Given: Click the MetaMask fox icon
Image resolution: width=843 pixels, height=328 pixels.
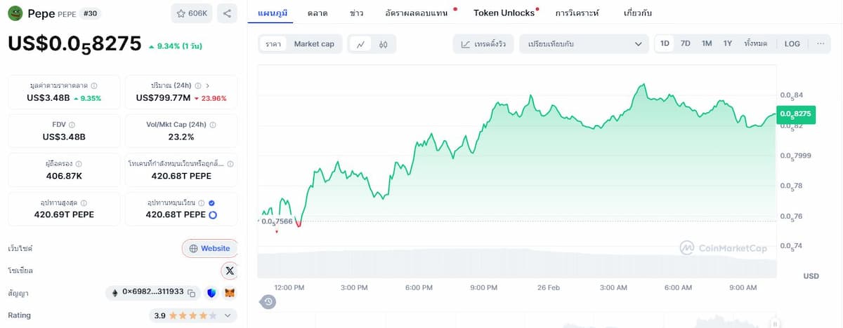Looking at the screenshot, I should 230,293.
